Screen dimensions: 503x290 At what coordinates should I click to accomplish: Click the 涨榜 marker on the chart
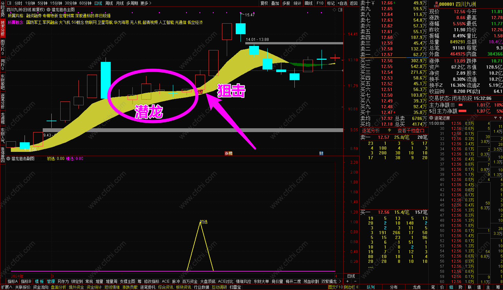pyautogui.click(x=228, y=153)
